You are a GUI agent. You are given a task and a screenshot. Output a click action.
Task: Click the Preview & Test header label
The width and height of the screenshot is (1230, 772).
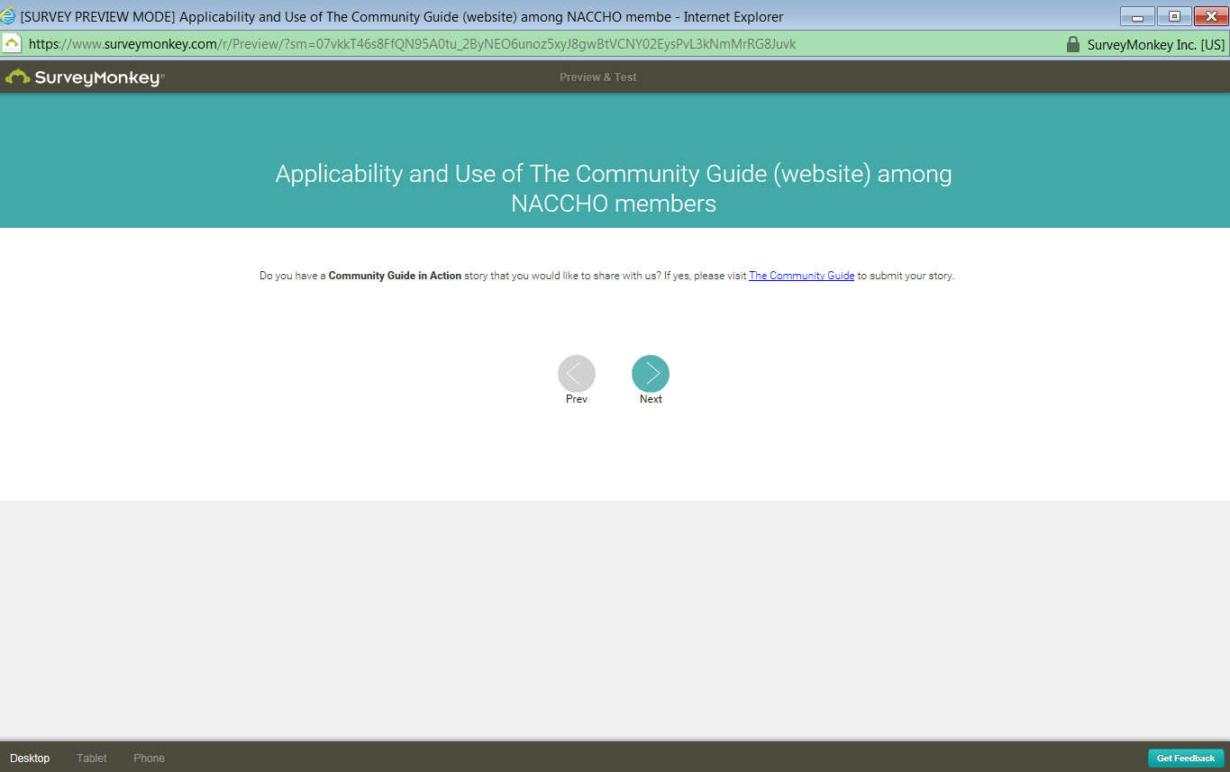598,77
